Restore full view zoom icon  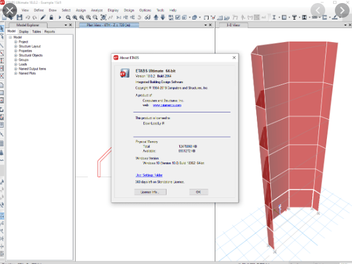tap(75, 17)
